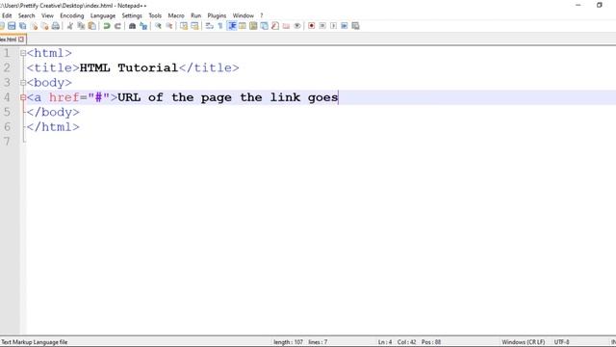This screenshot has height=347, width=616.
Task: Click the closing </html> tag on line 6
Action: [x=53, y=127]
